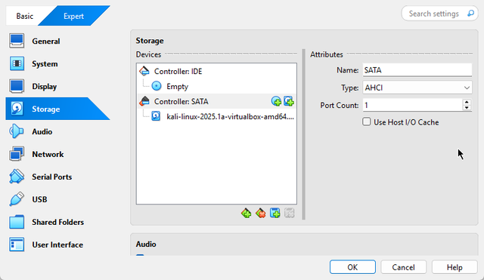Select the Controller: IDE row

[216, 71]
